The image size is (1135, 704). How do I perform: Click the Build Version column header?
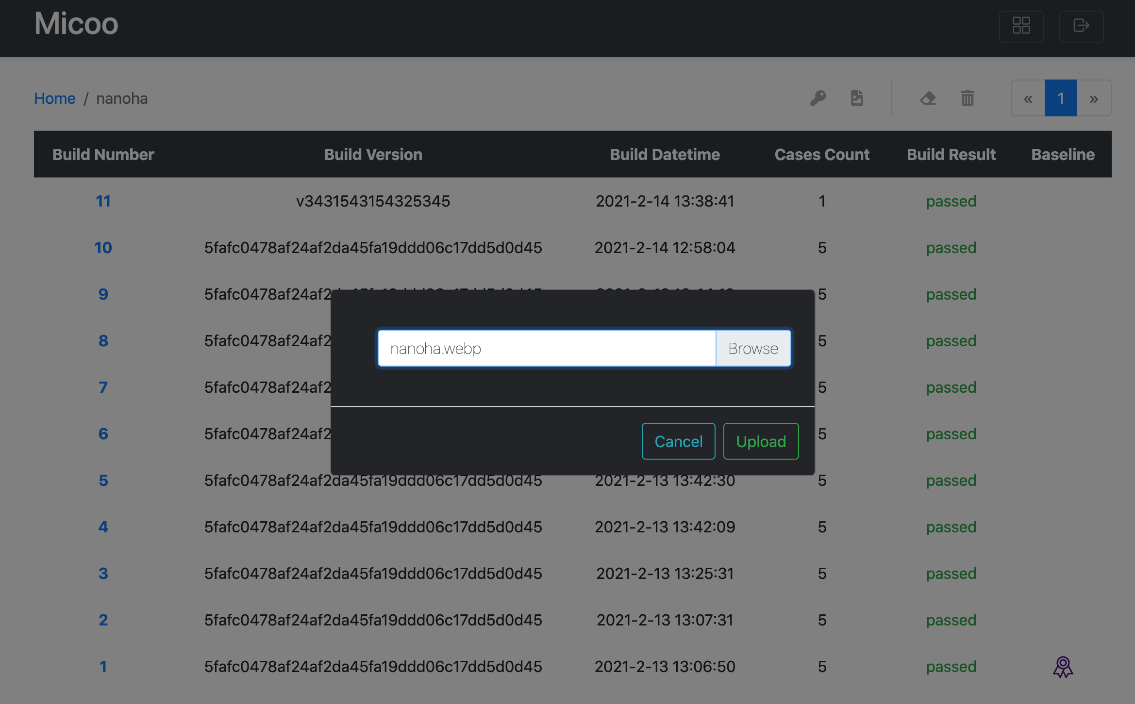pyautogui.click(x=373, y=155)
